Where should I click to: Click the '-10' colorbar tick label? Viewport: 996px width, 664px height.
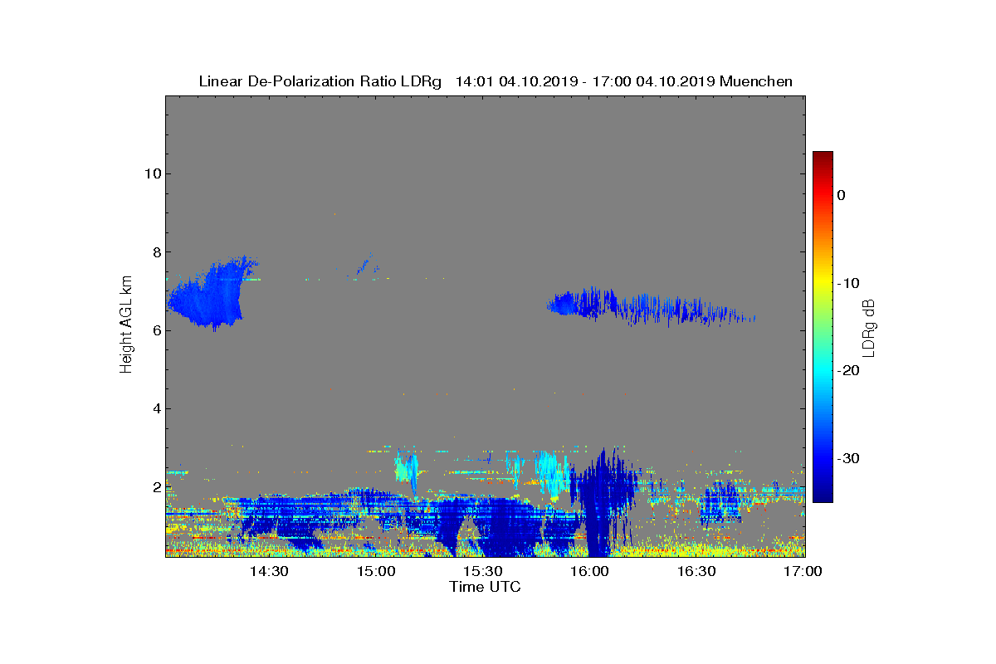point(848,283)
